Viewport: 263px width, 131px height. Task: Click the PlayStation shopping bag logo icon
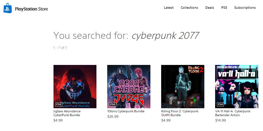click(x=8, y=8)
